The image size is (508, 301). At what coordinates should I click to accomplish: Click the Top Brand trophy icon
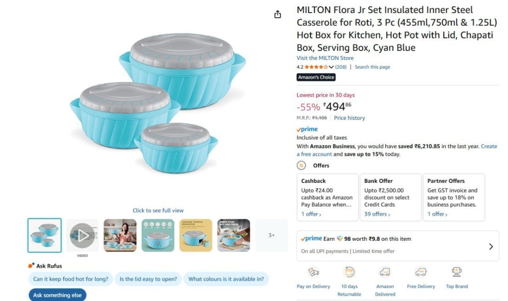tap(457, 272)
